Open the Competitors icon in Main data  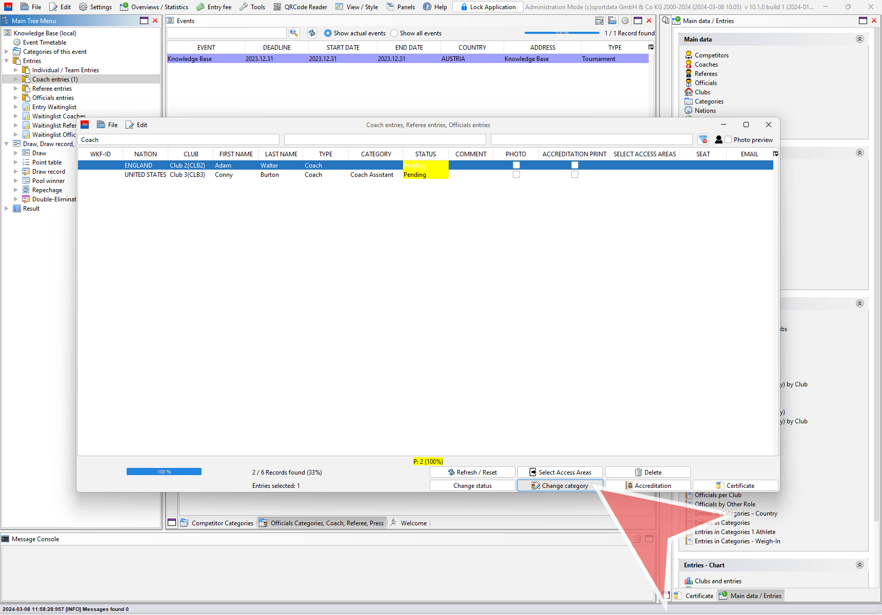pyautogui.click(x=689, y=55)
